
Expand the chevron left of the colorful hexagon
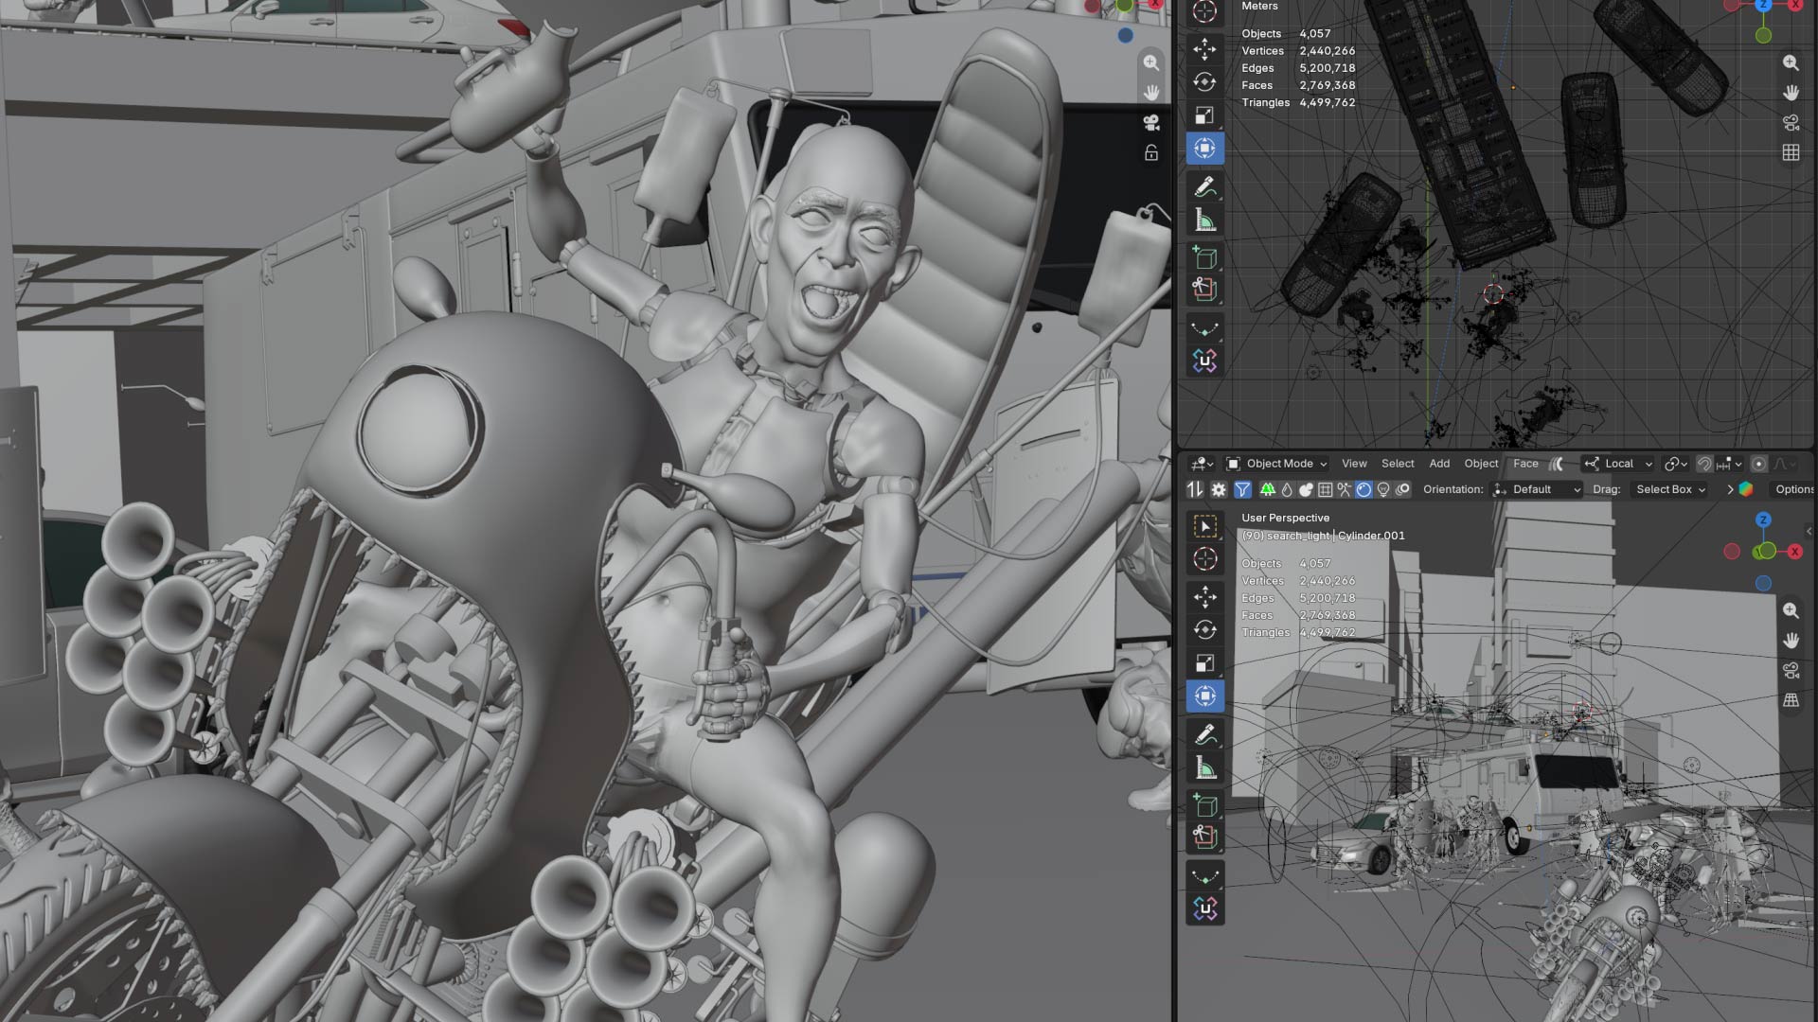(1730, 489)
